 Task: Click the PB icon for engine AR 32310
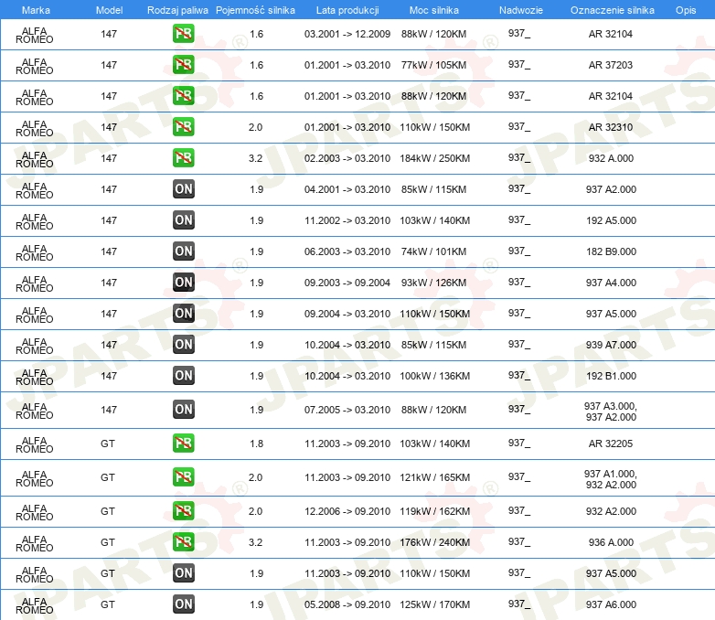183,127
